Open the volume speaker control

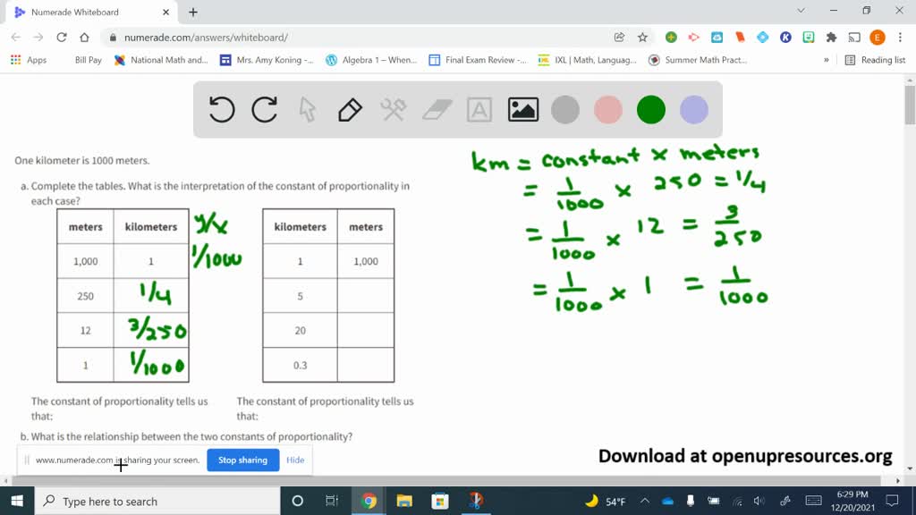click(x=759, y=501)
